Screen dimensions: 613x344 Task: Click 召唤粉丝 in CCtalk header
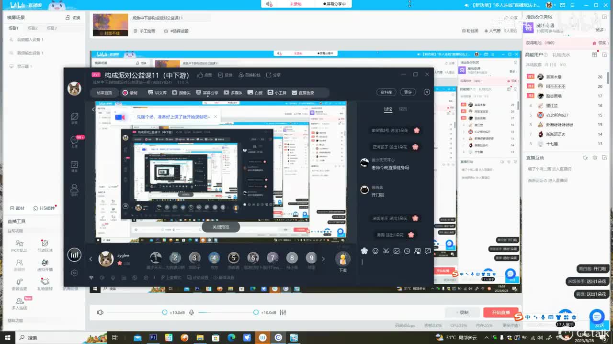[x=249, y=75]
